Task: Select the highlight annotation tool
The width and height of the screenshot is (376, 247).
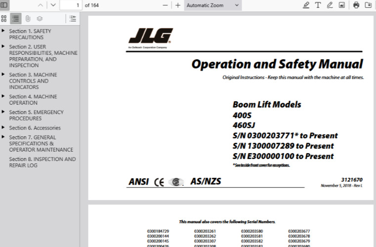Action: point(306,5)
